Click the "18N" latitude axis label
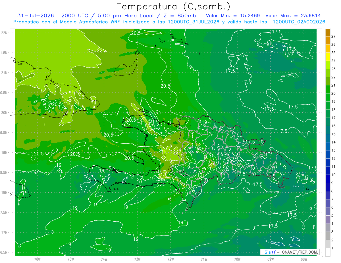 click(x=5, y=192)
